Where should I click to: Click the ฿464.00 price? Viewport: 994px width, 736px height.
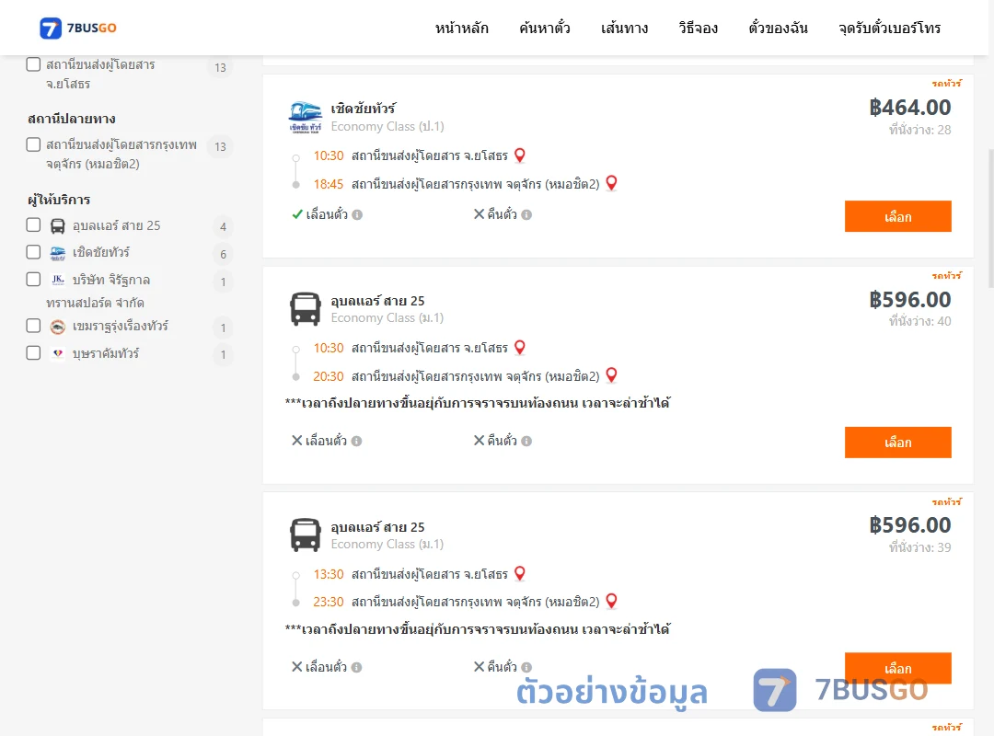(909, 107)
